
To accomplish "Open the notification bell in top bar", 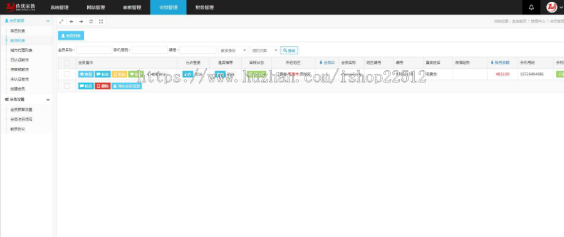I will [531, 7].
